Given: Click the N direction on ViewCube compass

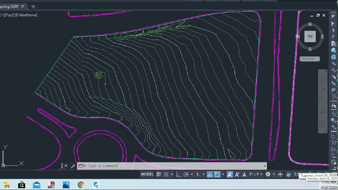Looking at the screenshot, I should tap(310, 24).
